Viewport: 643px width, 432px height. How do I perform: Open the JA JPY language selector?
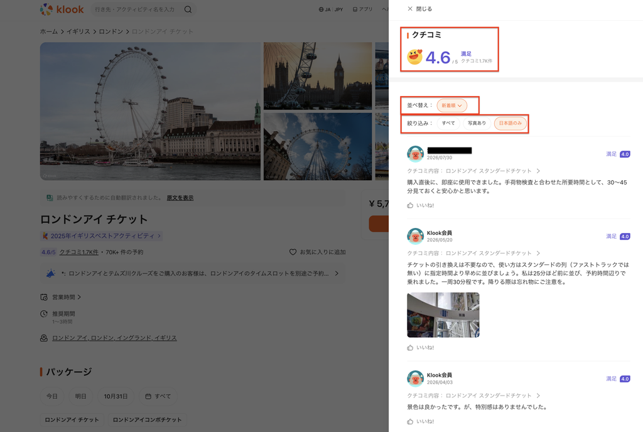pos(331,9)
